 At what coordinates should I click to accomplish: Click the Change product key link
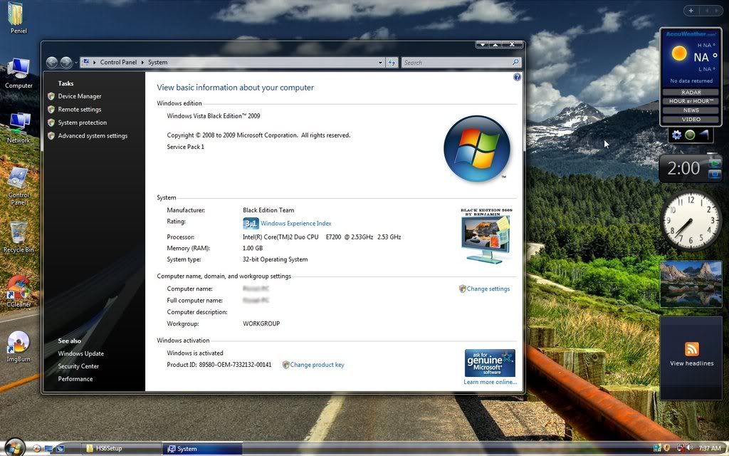pos(317,365)
